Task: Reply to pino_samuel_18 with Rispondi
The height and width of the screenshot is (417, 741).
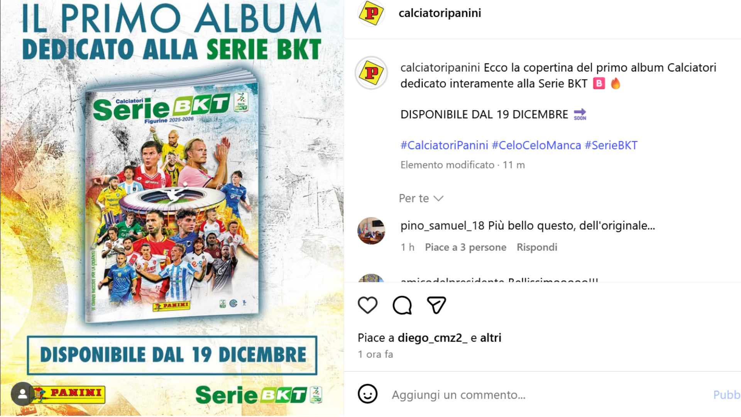Action: 537,247
